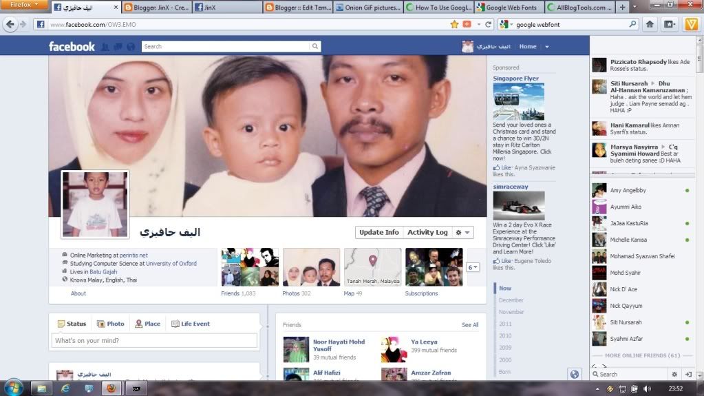Viewport: 704px width, 396px height.
Task: Click the Firefox taskbar icon
Action: pos(111,388)
